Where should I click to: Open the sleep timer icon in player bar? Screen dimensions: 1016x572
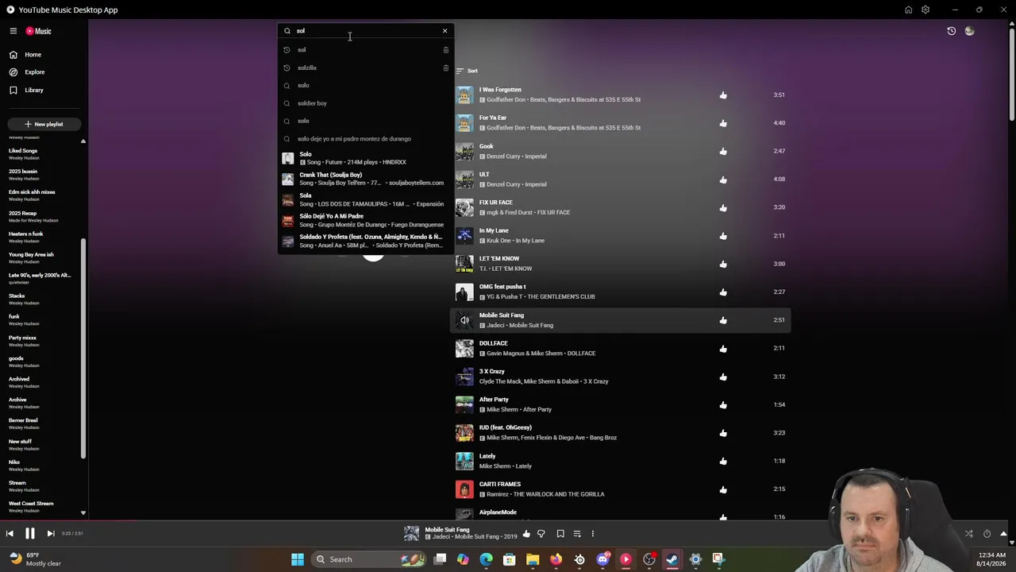pyautogui.click(x=987, y=534)
